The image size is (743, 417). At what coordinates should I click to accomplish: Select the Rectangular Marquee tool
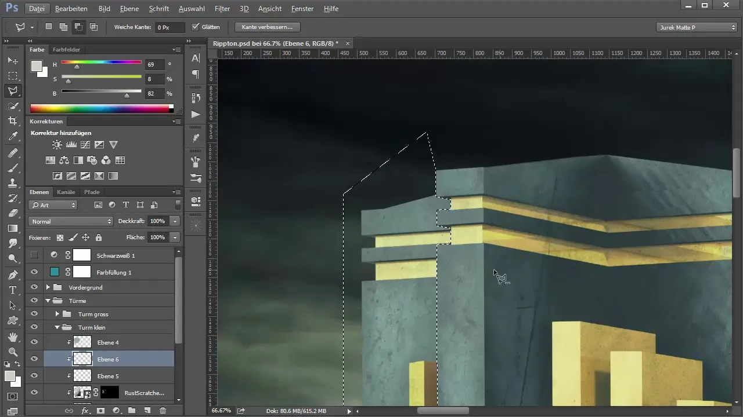(x=13, y=76)
